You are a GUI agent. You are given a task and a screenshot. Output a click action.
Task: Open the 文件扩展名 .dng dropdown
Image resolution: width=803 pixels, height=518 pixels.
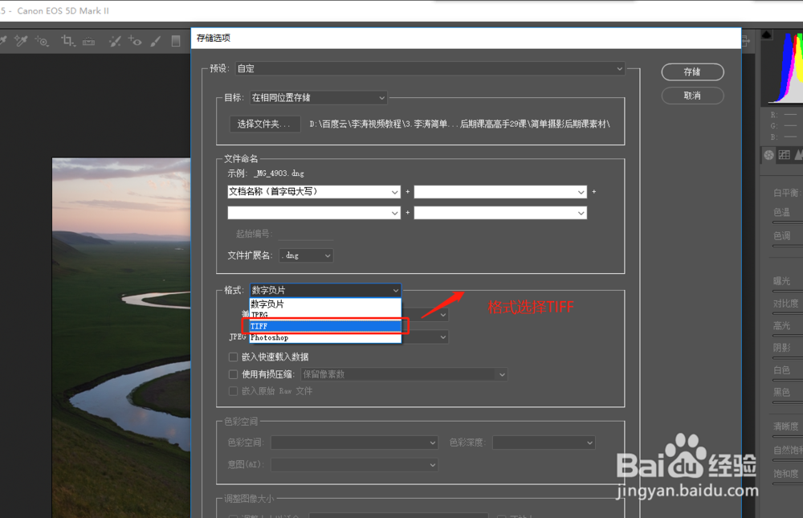[x=306, y=255]
